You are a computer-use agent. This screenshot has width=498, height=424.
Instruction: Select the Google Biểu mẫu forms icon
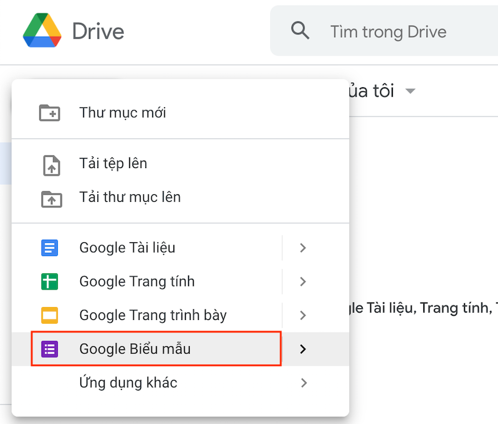pos(50,349)
